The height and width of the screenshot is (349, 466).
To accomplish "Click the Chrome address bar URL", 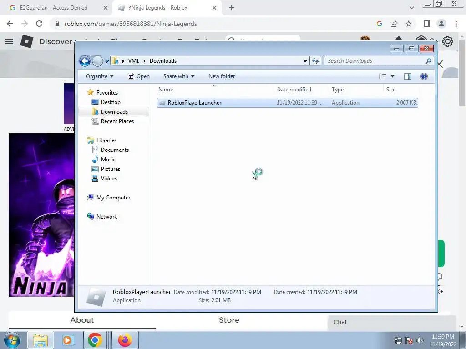I will 131,24.
